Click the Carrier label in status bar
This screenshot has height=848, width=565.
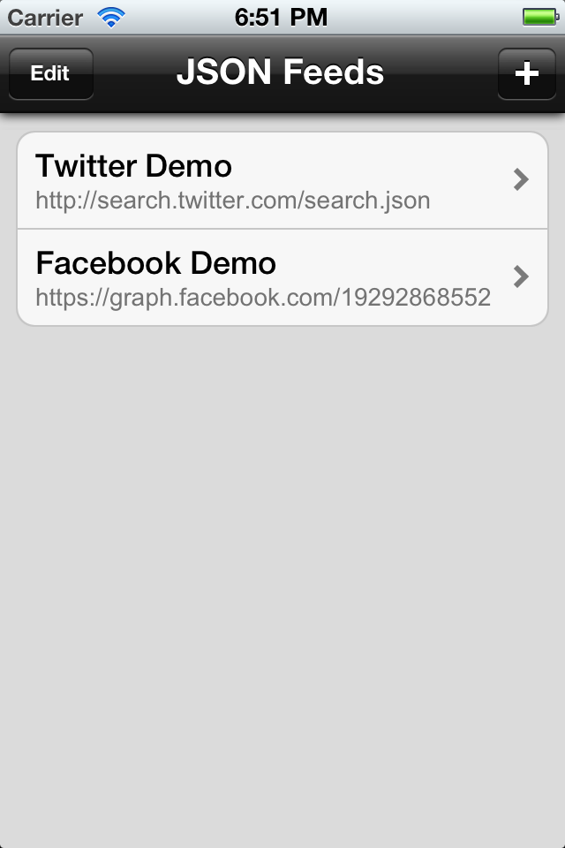click(45, 18)
